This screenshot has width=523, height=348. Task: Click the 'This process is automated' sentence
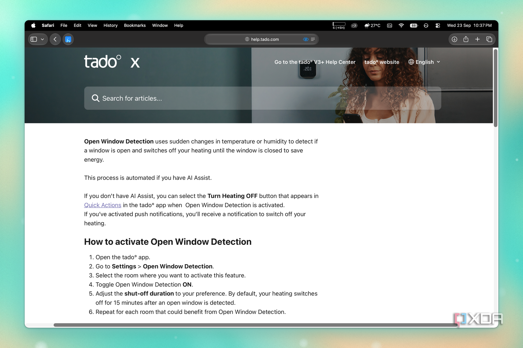148,178
